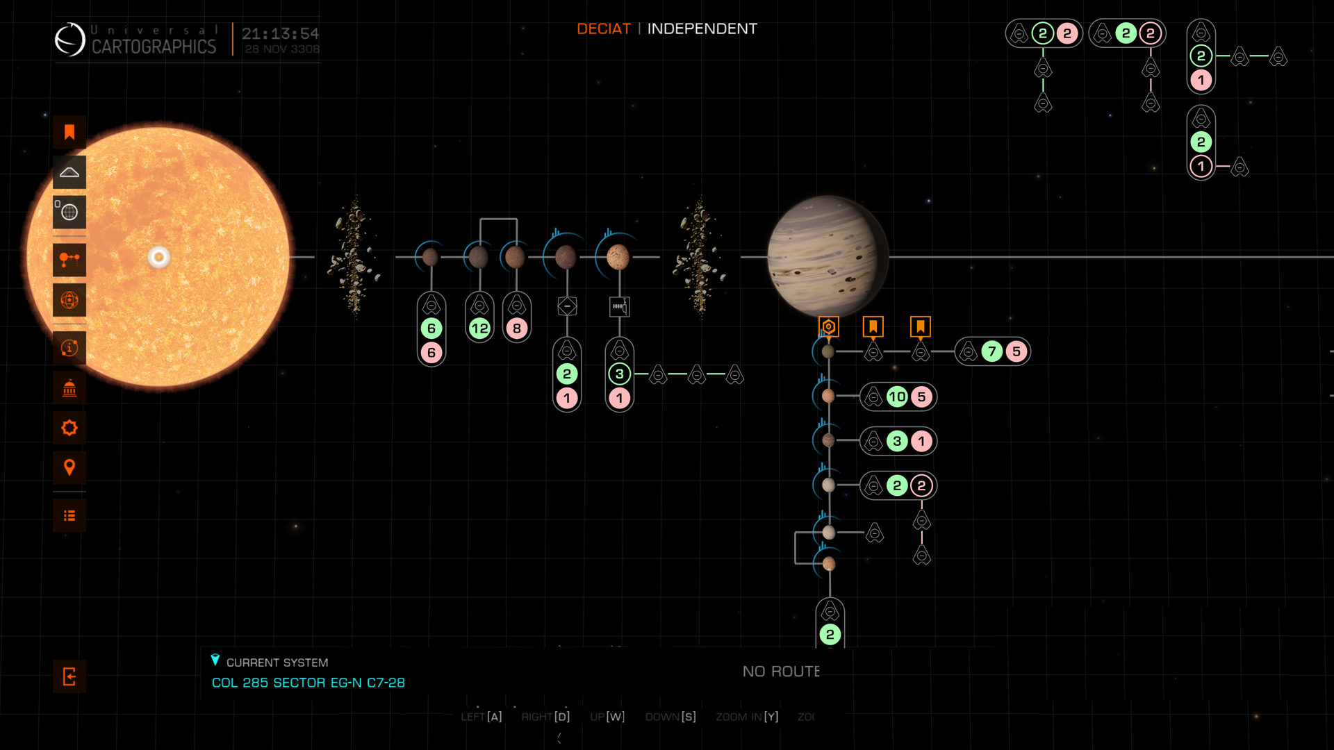Expand the green 2 cluster at bottom

[x=830, y=623]
